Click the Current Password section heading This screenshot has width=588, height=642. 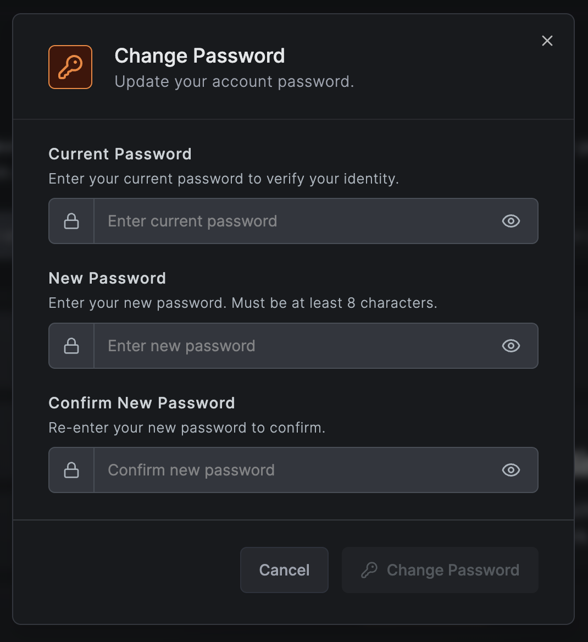coord(120,154)
